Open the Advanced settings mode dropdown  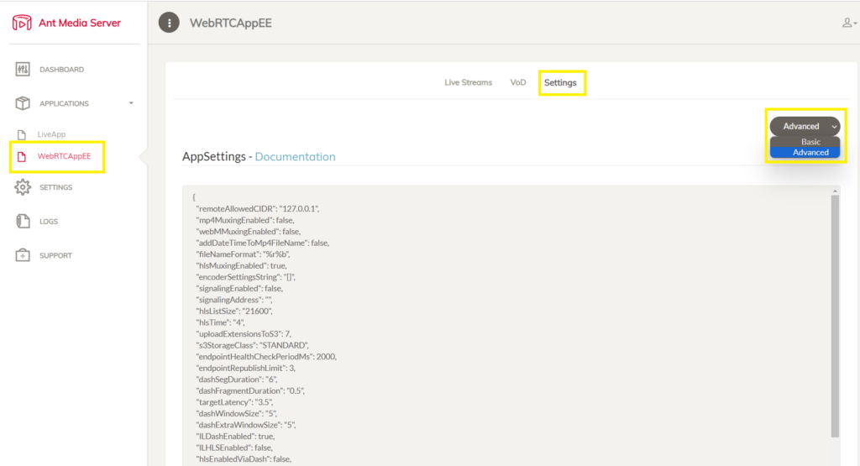805,126
